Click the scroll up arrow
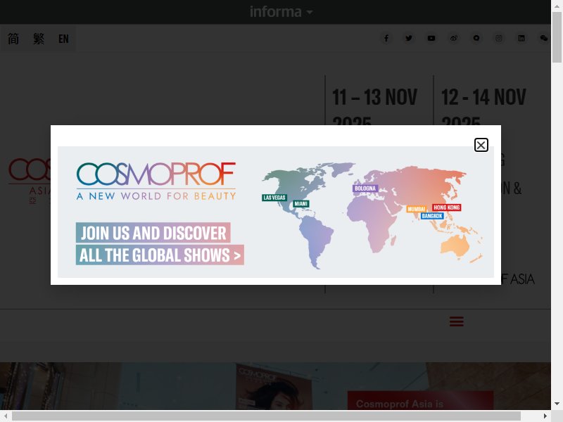Viewport: 563px width, 422px height. point(557,6)
